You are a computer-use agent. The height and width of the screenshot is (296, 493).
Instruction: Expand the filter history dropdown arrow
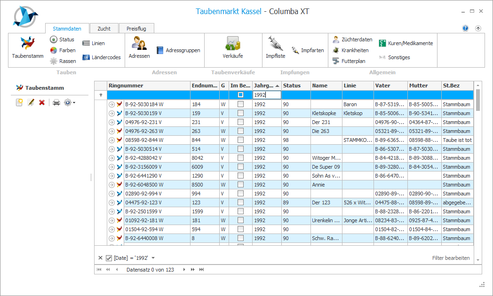click(x=153, y=258)
